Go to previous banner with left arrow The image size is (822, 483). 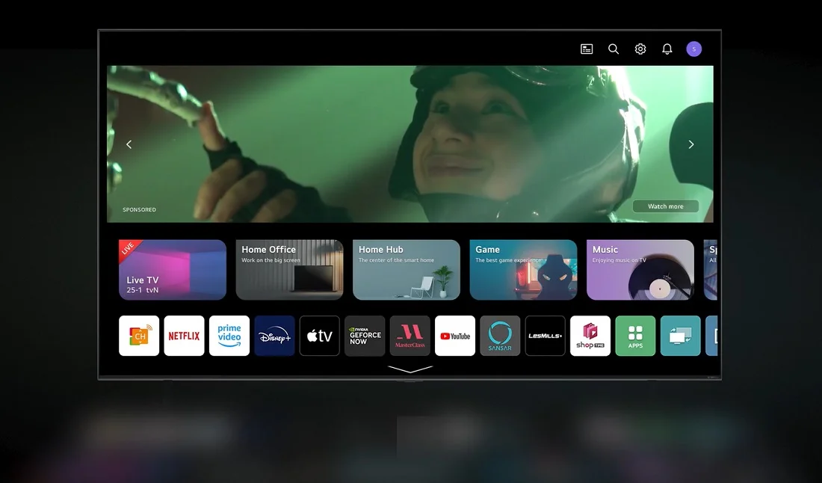[129, 144]
